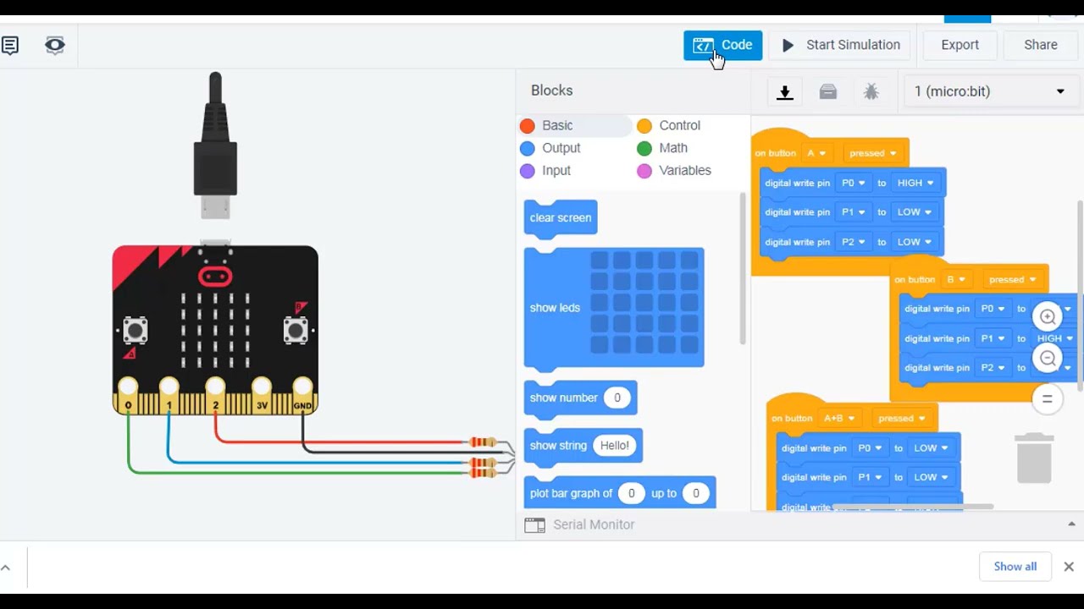Viewport: 1084px width, 609px height.
Task: Toggle bottom-right LED in show leds block
Action: (x=689, y=344)
